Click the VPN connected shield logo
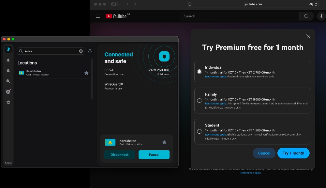Viewport: 326px width, 188px height. tap(164, 57)
